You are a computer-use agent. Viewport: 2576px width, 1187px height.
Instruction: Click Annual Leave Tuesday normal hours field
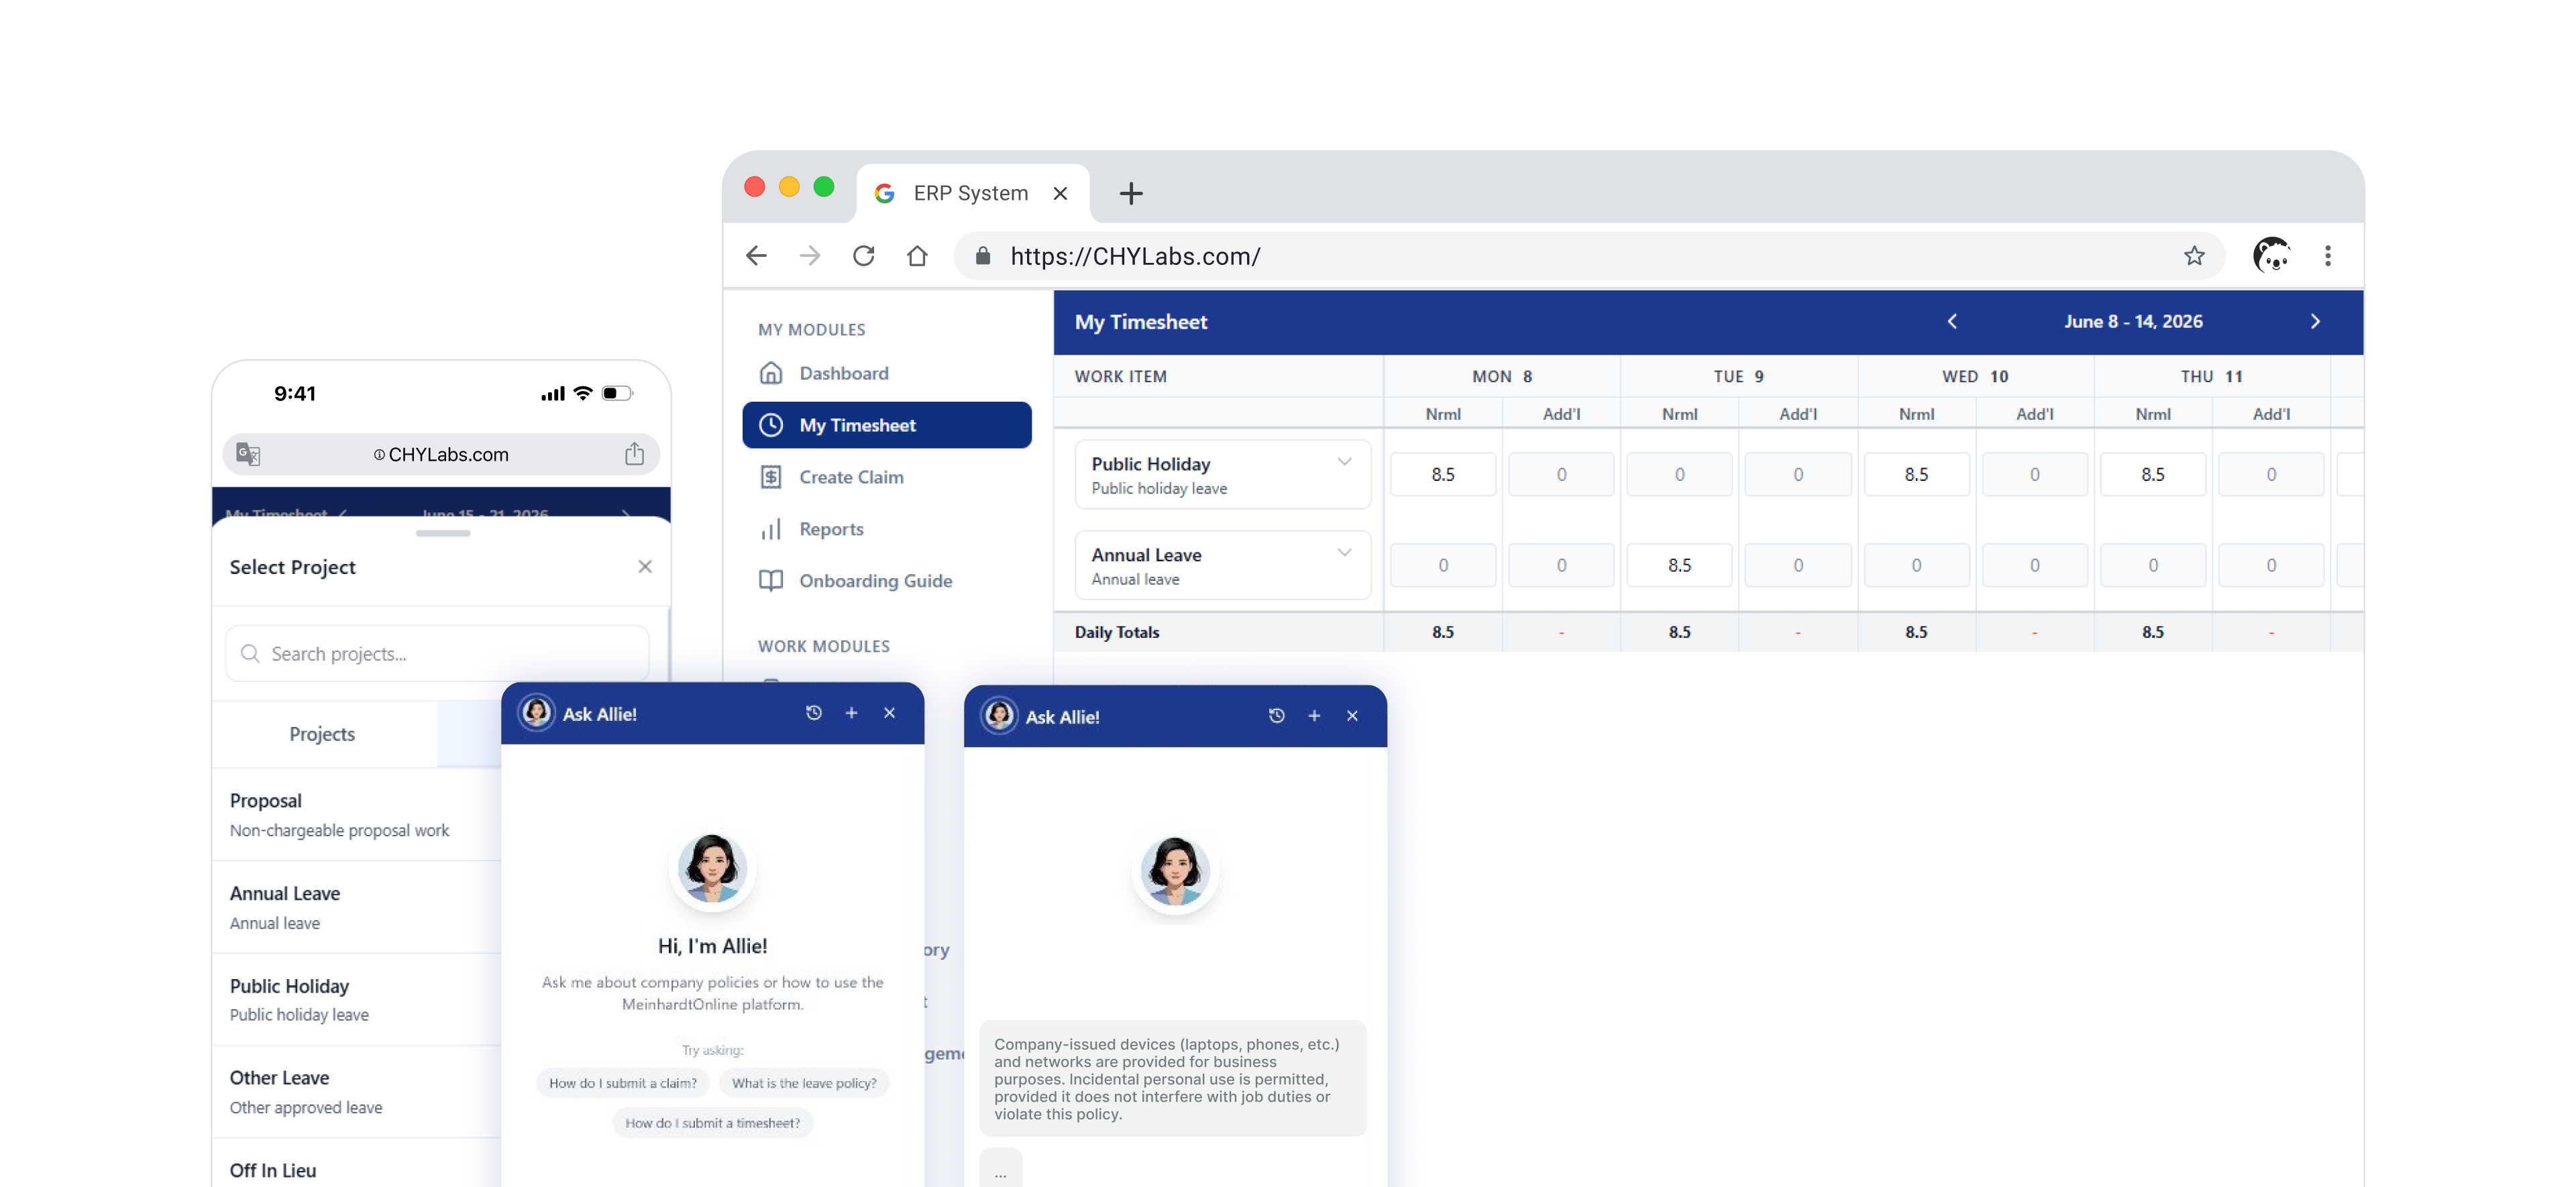pyautogui.click(x=1679, y=565)
